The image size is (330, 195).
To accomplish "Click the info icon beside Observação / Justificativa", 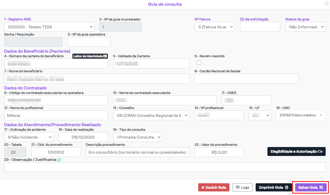I will [59, 160].
